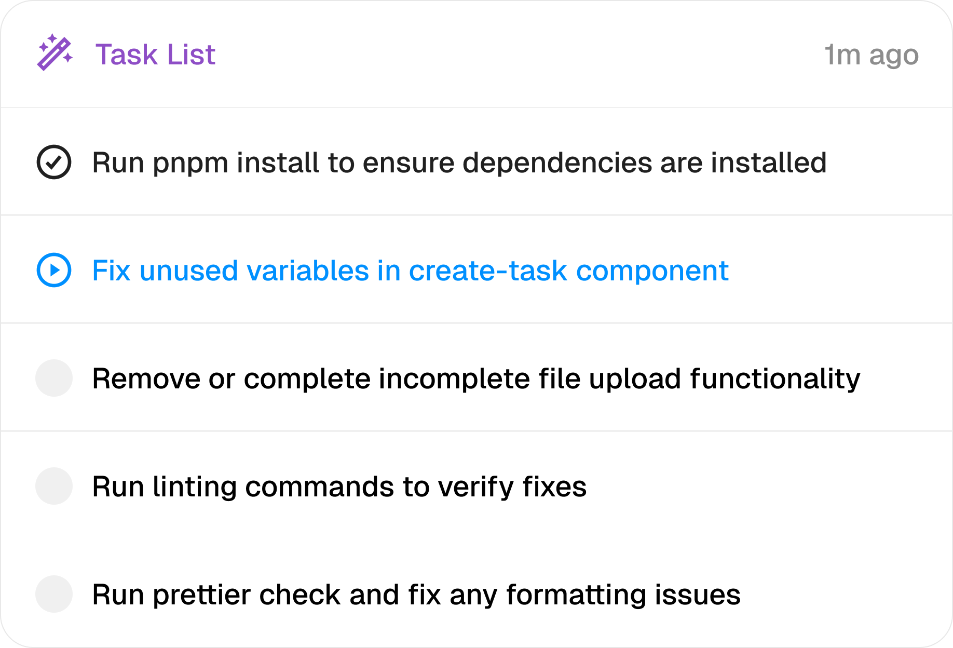The image size is (953, 648).
Task: Select "Remove or complete incomplete file upload" task
Action: [x=475, y=379]
